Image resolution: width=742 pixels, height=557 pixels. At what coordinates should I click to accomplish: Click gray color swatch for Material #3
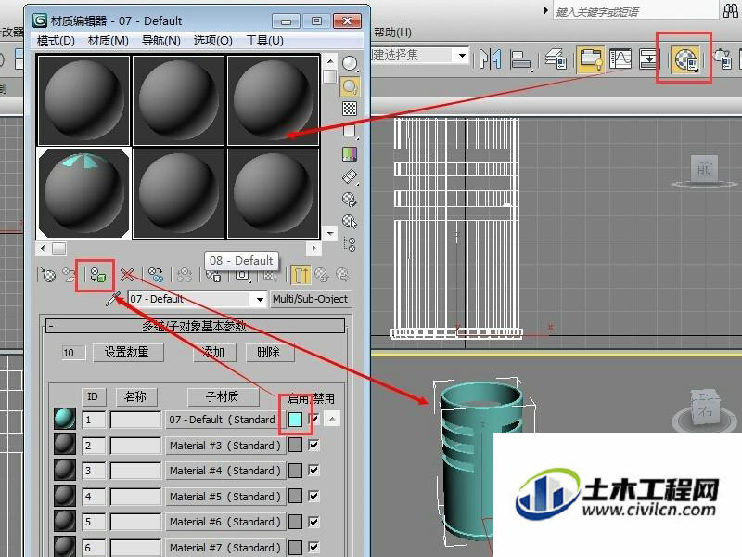pyautogui.click(x=295, y=445)
